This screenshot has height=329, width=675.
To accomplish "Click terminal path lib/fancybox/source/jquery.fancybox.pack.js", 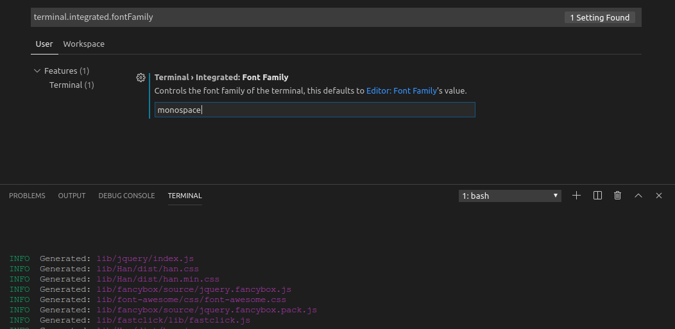I will [207, 310].
